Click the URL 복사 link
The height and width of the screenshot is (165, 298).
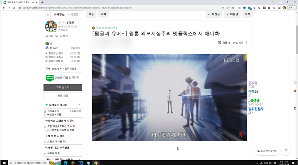[x=238, y=43]
